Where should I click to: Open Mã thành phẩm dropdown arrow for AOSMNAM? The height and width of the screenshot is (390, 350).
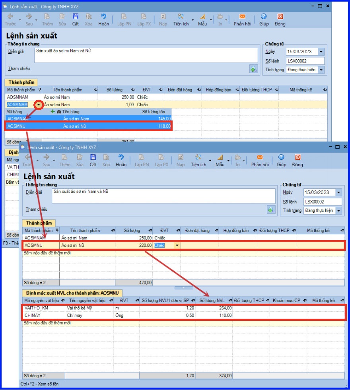coord(39,105)
